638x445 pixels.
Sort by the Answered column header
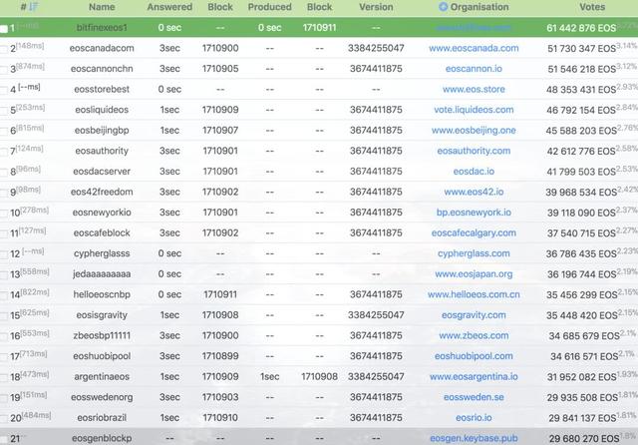coord(169,7)
